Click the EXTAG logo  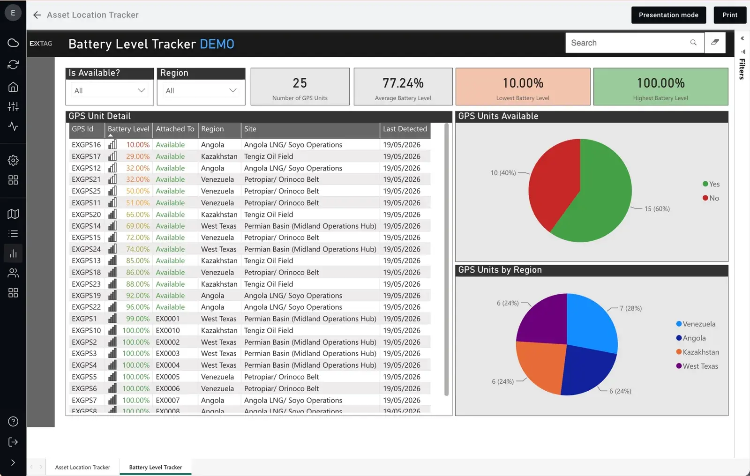(x=41, y=43)
